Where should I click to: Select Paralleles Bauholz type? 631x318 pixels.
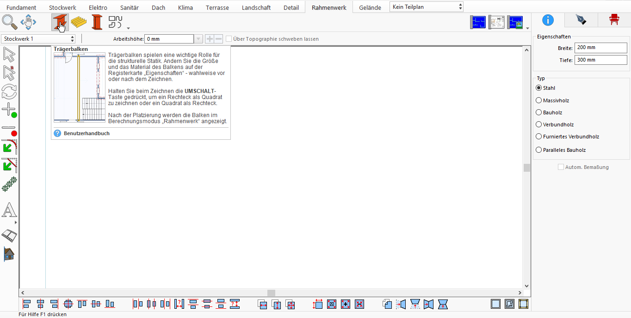tap(561, 150)
